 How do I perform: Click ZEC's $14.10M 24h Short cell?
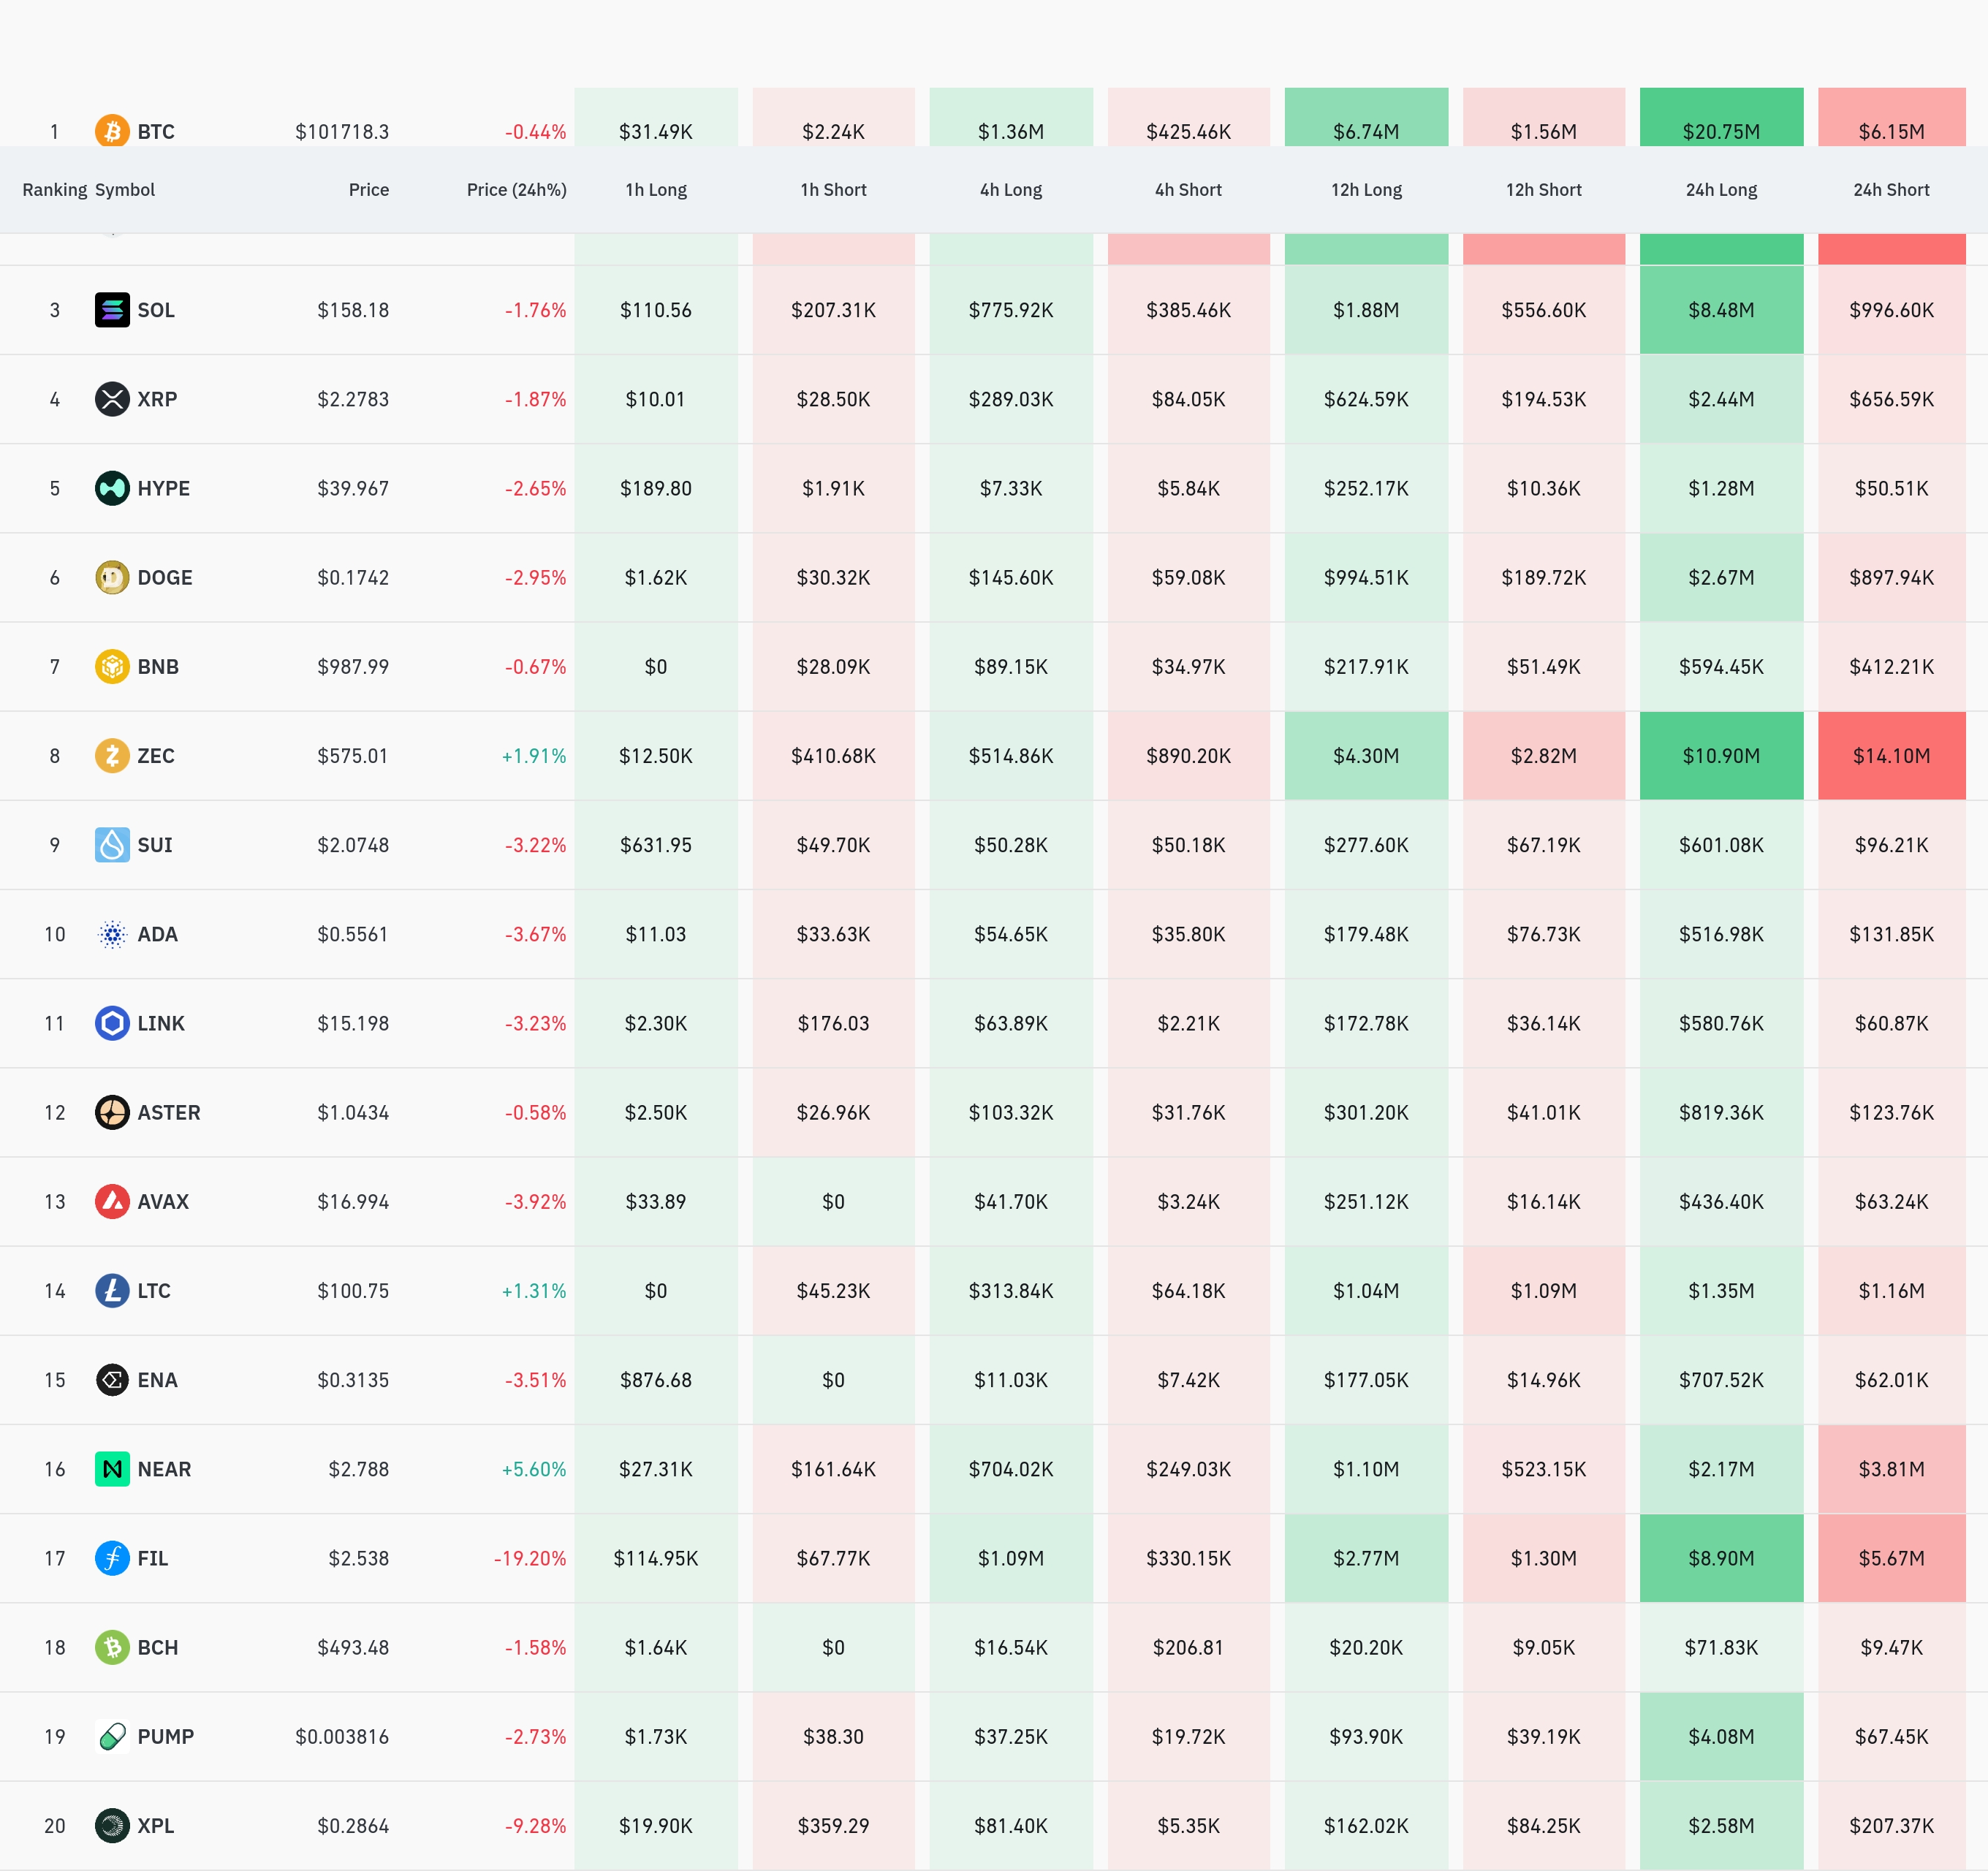(1891, 756)
